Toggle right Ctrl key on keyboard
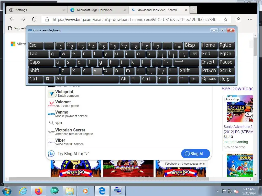Viewport: 262px width, 196px height. pos(149,79)
